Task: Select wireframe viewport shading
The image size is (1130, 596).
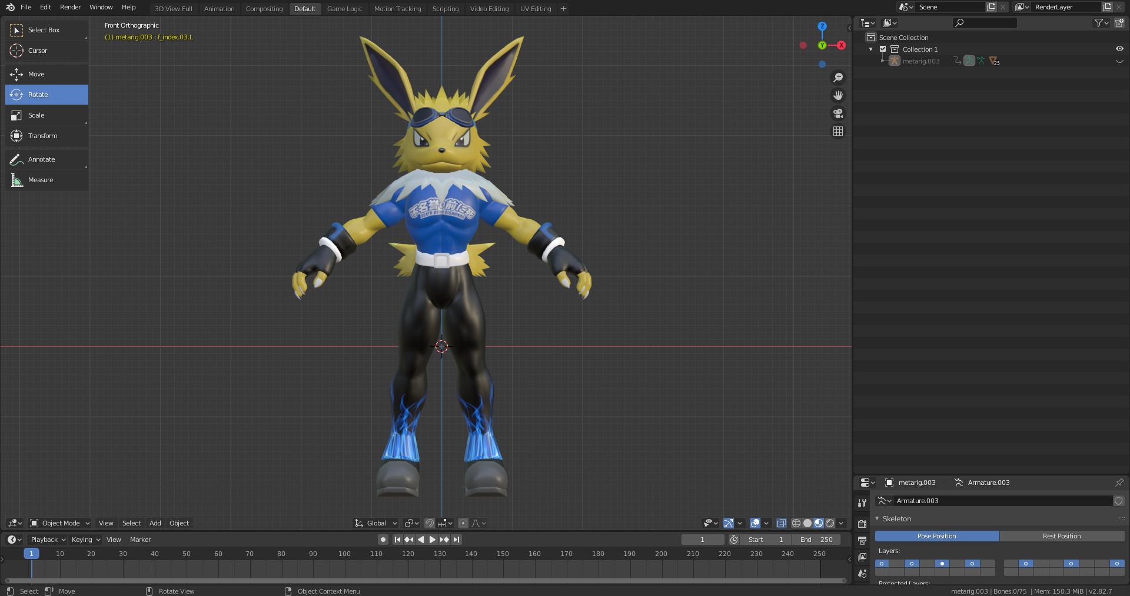Action: 796,523
